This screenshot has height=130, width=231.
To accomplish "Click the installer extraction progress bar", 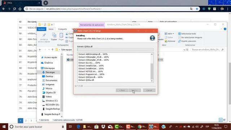I will [x=115, y=50].
